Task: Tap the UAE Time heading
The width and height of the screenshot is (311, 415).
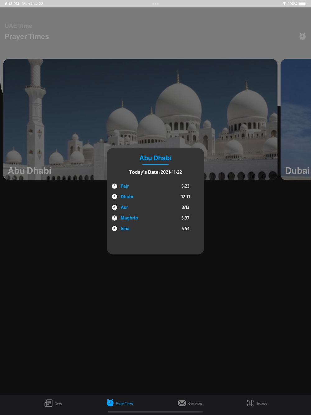Action: click(x=19, y=26)
